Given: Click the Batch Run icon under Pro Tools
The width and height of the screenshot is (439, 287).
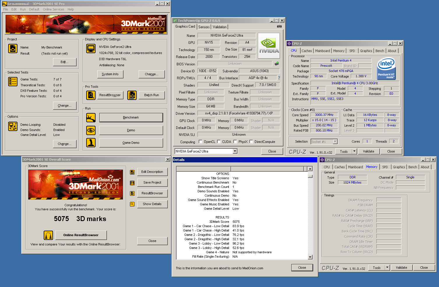Looking at the screenshot, I should point(132,95).
